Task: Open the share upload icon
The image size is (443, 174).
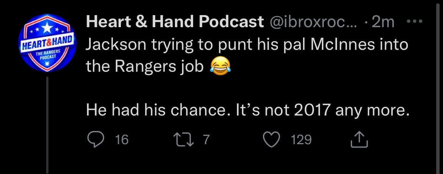Action: [x=359, y=140]
